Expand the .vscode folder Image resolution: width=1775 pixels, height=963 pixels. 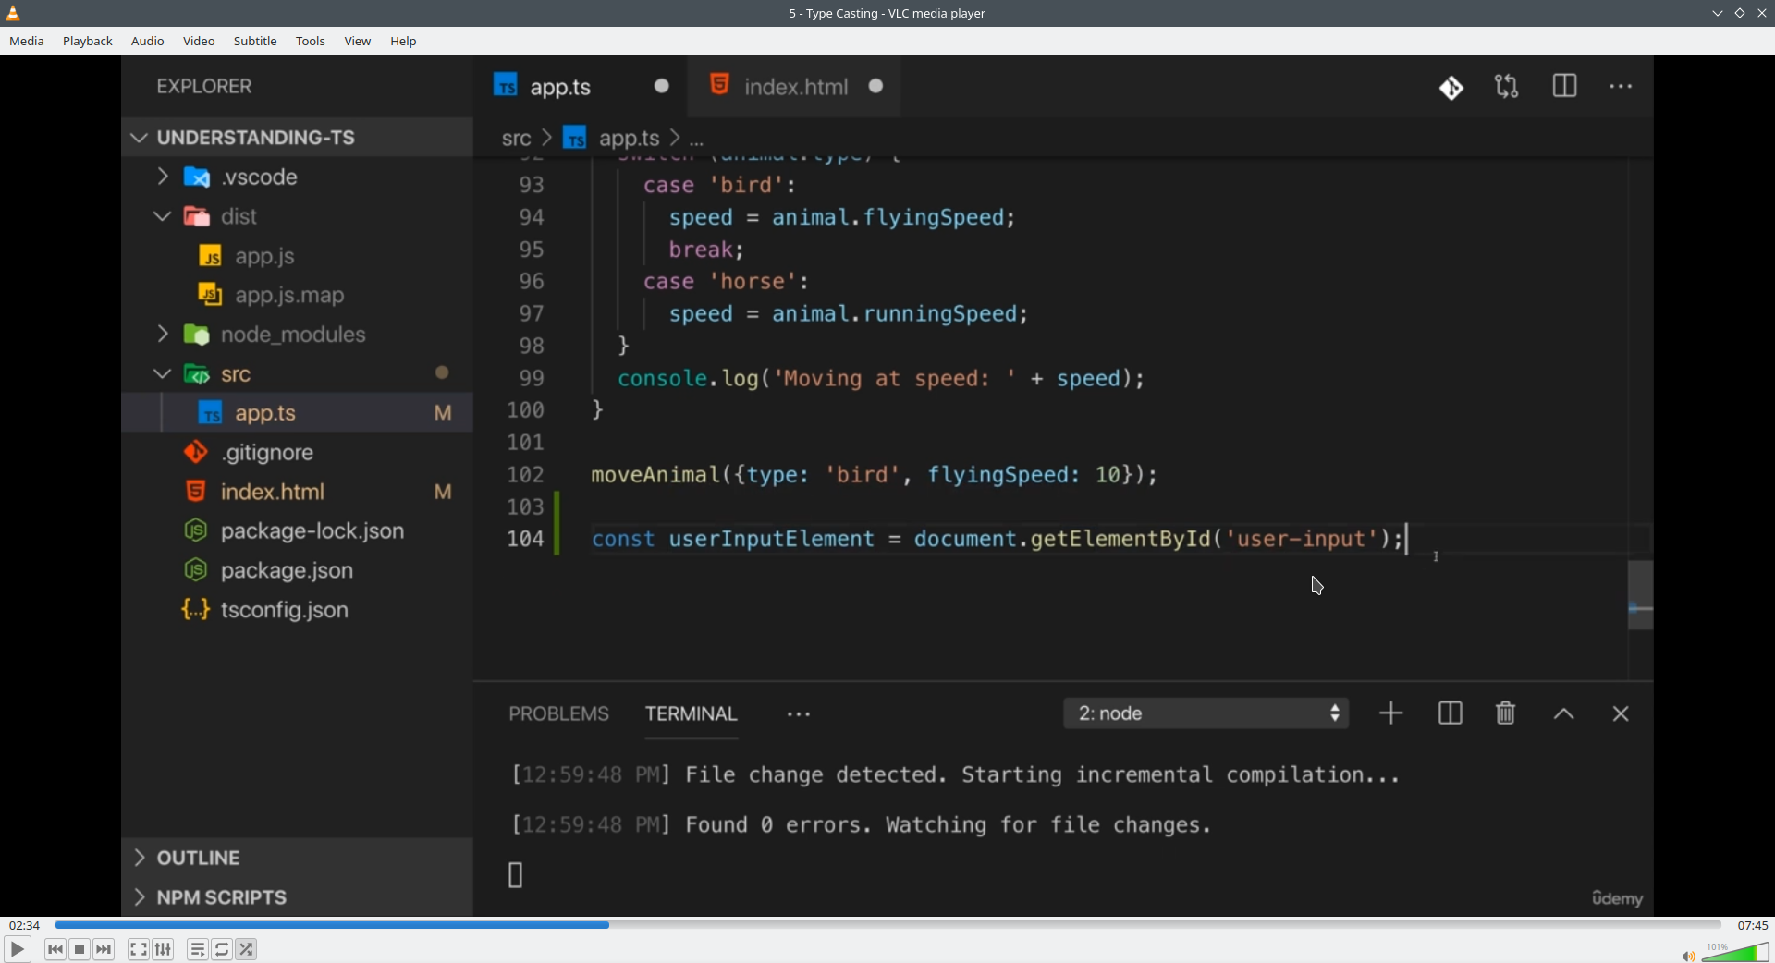point(297,177)
